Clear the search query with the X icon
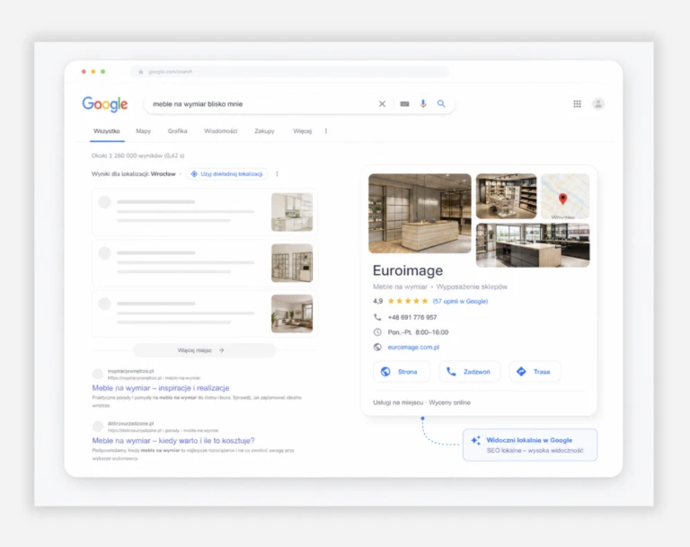 click(382, 104)
